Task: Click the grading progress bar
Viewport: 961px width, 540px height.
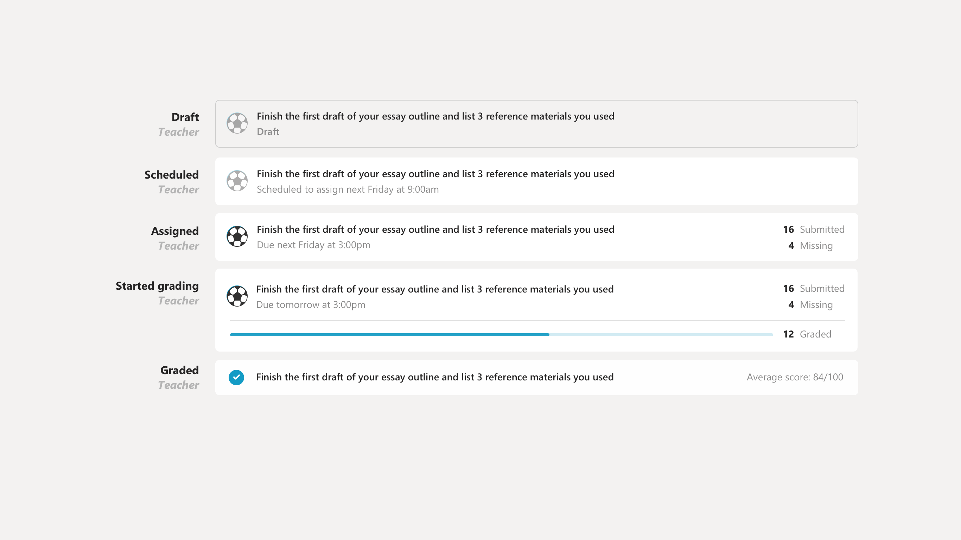Action: pyautogui.click(x=501, y=335)
